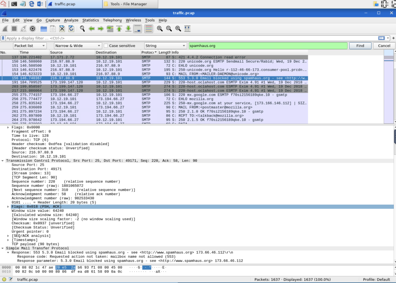Image resolution: width=396 pixels, height=283 pixels.
Task: Sort by Destination column header
Action: 118,53
